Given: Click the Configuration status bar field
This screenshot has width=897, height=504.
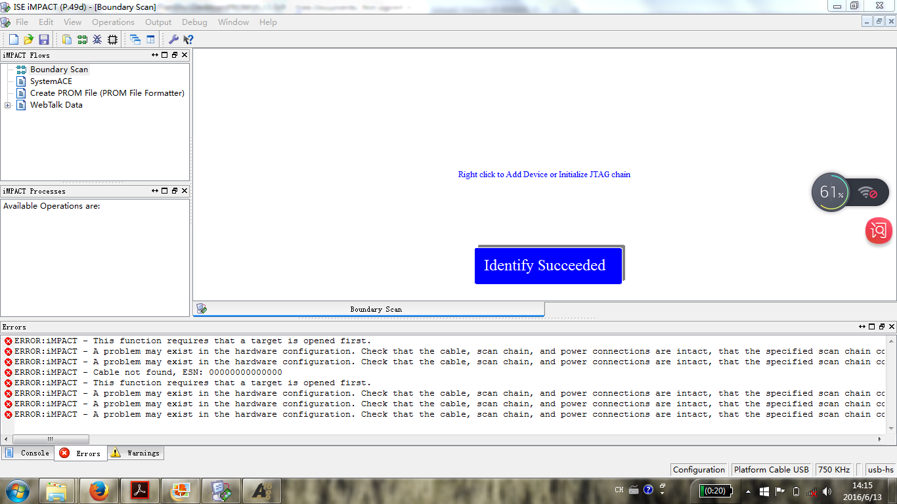Looking at the screenshot, I should pos(699,469).
